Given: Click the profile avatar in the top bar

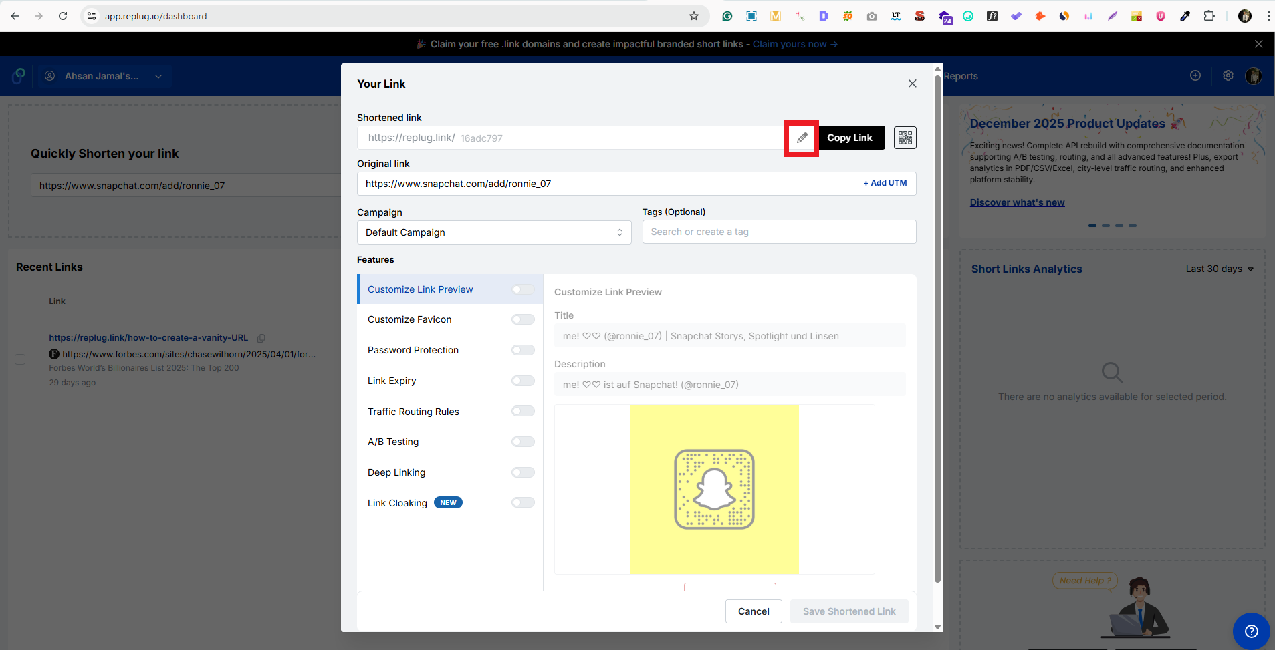Looking at the screenshot, I should (1254, 75).
